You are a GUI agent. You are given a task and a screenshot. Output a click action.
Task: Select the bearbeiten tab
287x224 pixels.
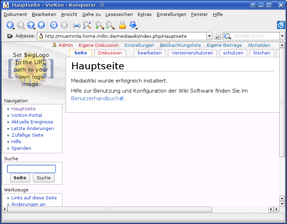coord(150,53)
